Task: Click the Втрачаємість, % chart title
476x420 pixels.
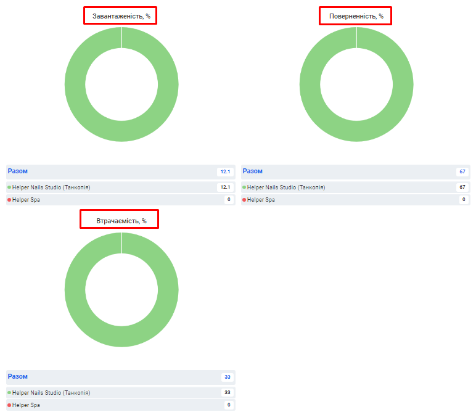Action: (x=121, y=220)
